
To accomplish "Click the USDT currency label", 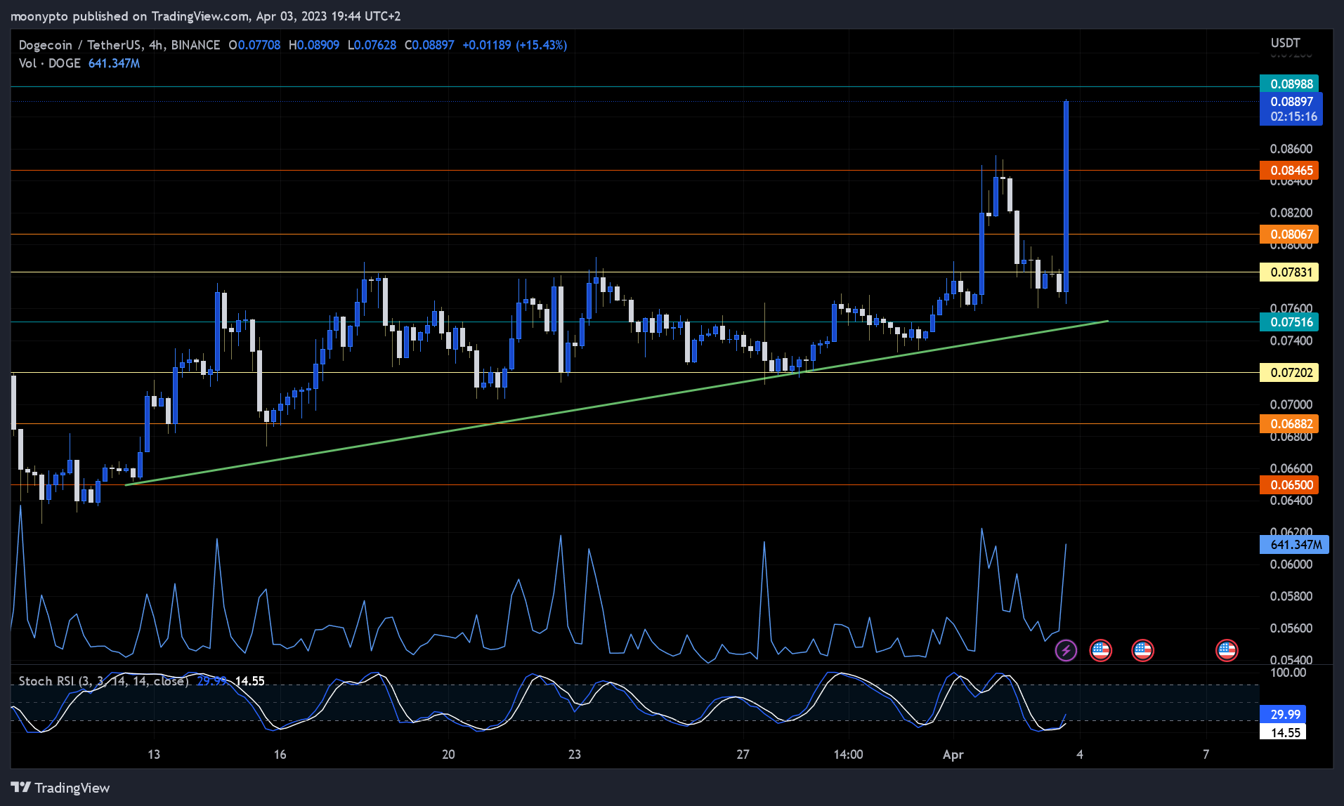I will point(1285,43).
